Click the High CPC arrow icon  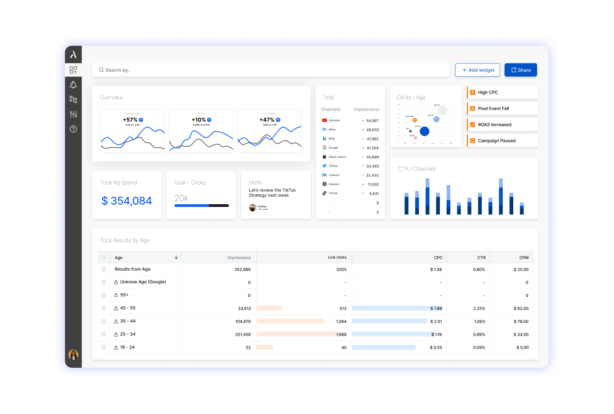pos(472,93)
